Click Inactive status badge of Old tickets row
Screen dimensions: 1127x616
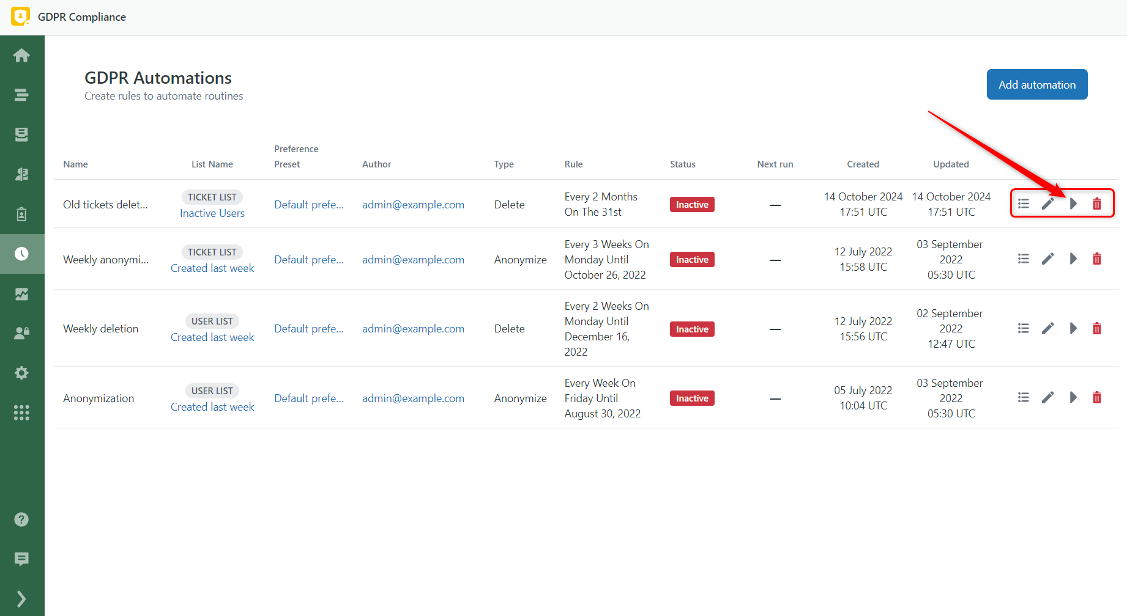[692, 205]
